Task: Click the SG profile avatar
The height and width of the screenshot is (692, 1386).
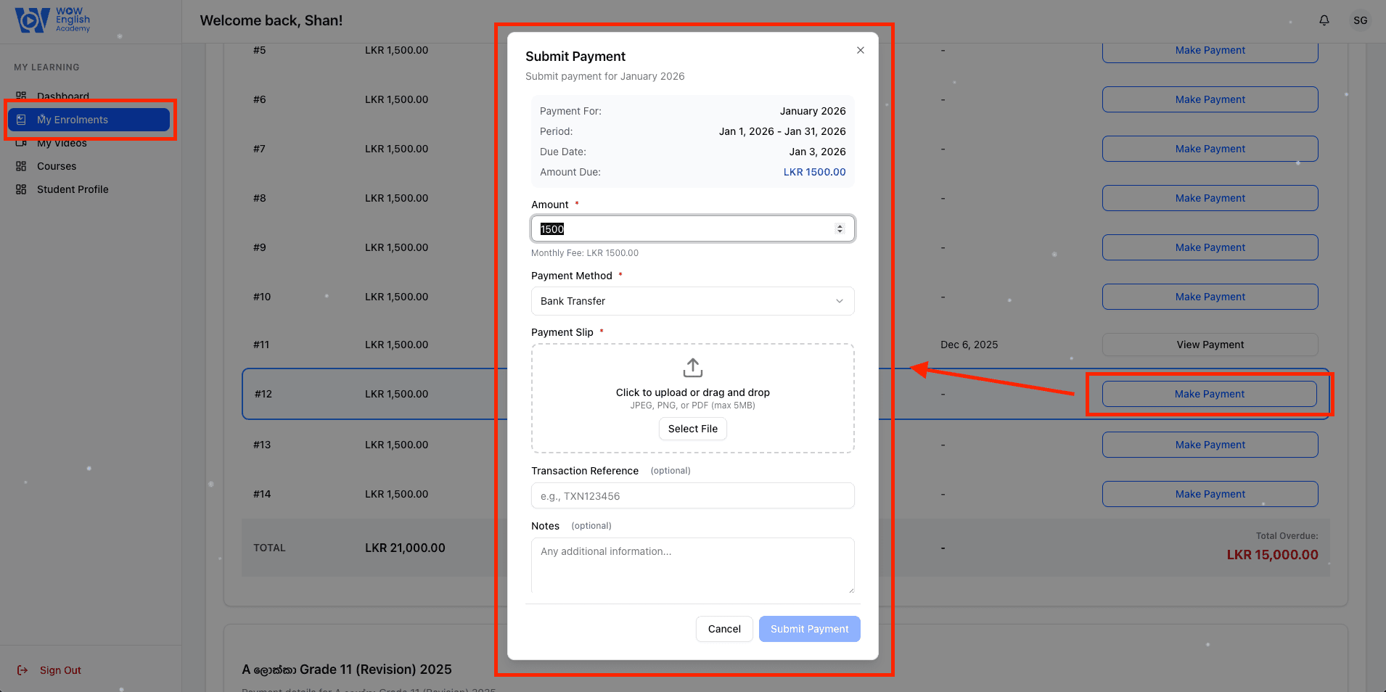Action: [1361, 20]
